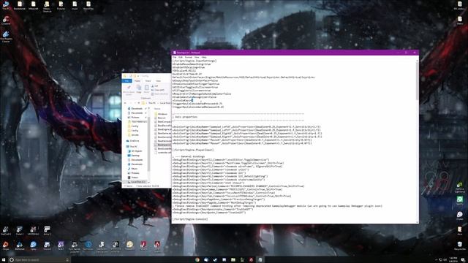This screenshot has width=468, height=263.
Task: Click the TriggerKeyIsConsideredPressed=0.75 line
Action: (x=197, y=104)
